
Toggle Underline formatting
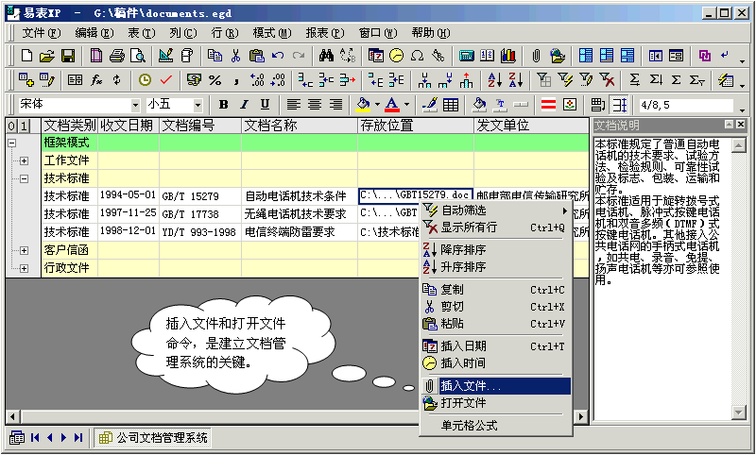[265, 105]
